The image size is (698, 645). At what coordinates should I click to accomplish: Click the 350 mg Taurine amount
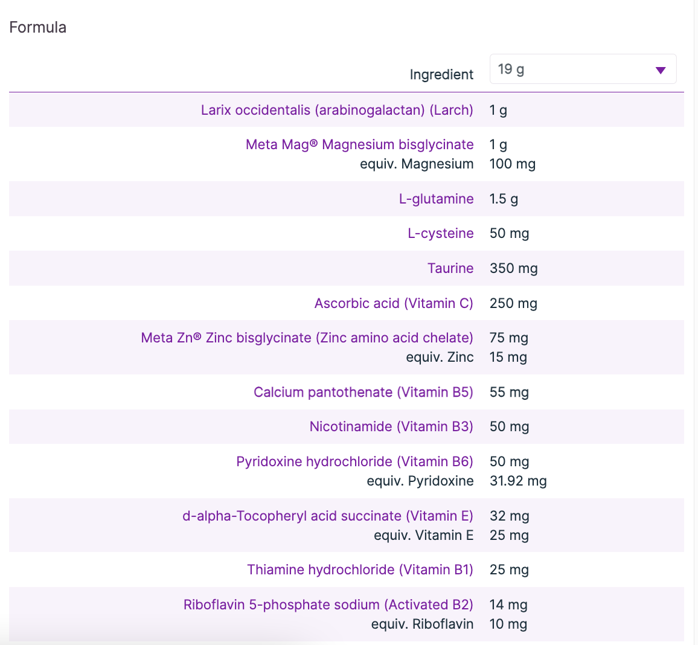[x=513, y=268]
